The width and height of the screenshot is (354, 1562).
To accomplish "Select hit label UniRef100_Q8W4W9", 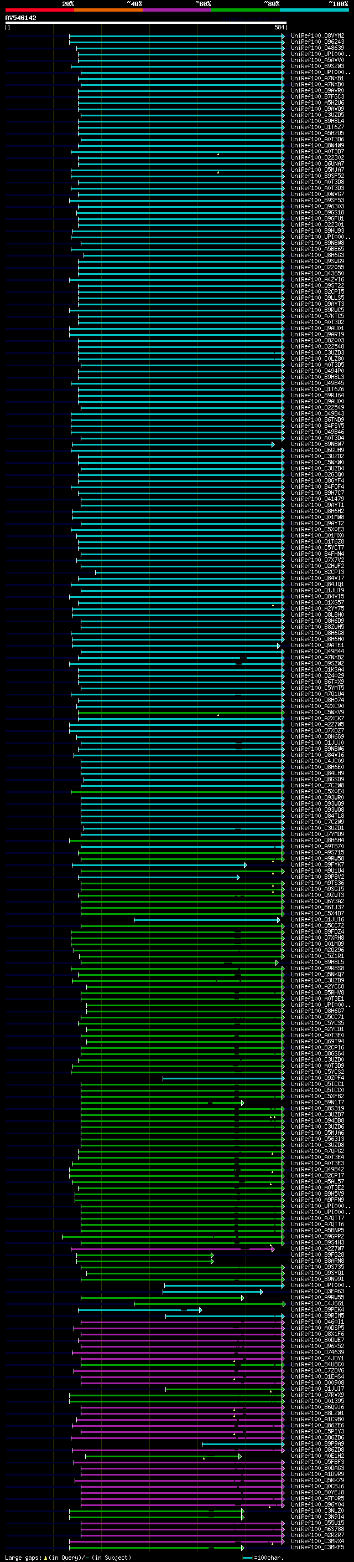I will [317, 146].
